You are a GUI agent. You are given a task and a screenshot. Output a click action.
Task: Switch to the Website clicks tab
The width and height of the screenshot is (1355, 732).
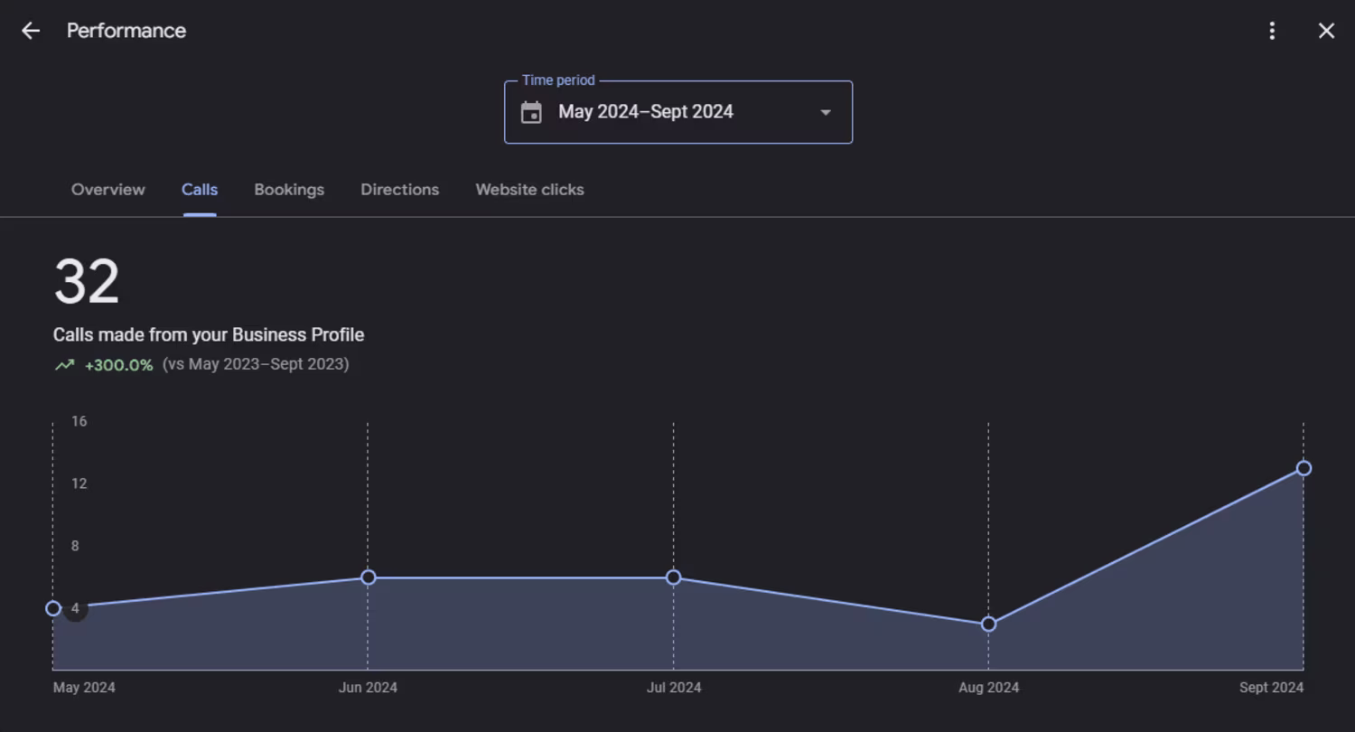[x=530, y=190]
